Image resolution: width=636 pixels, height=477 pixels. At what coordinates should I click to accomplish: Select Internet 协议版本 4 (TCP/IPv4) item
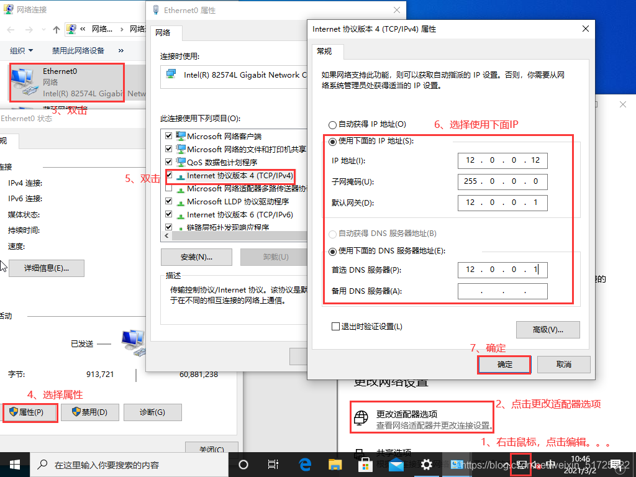[239, 176]
